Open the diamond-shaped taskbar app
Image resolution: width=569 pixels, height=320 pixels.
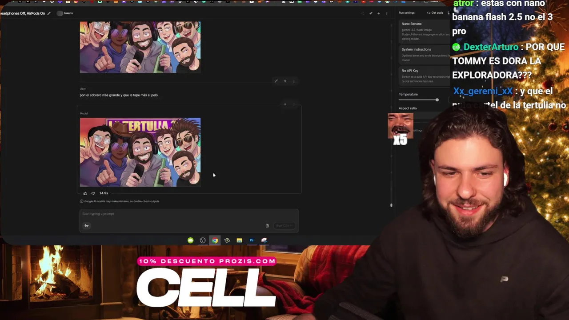point(227,240)
